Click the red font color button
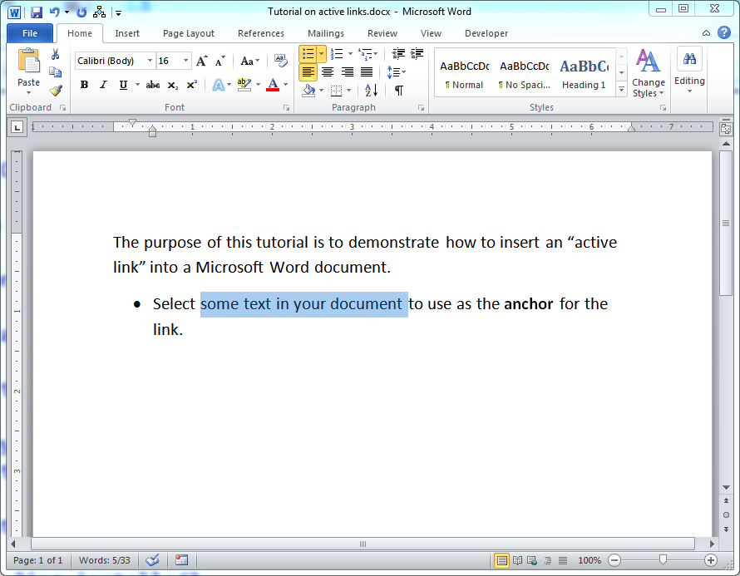 coord(273,85)
